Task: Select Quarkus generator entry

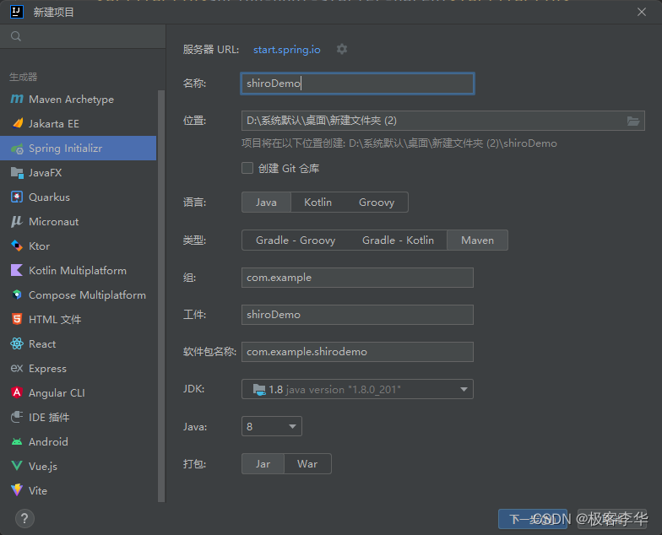Action: tap(78, 197)
